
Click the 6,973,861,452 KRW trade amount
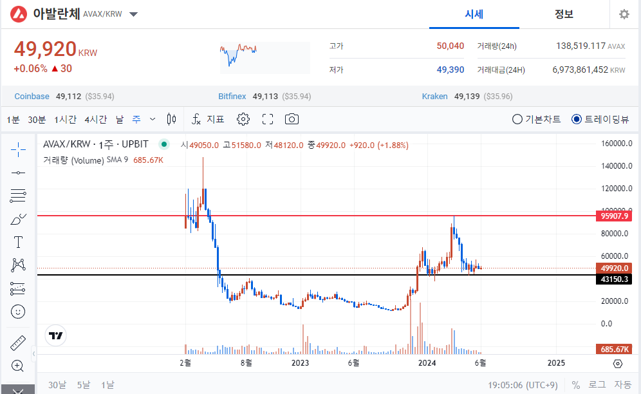(589, 70)
